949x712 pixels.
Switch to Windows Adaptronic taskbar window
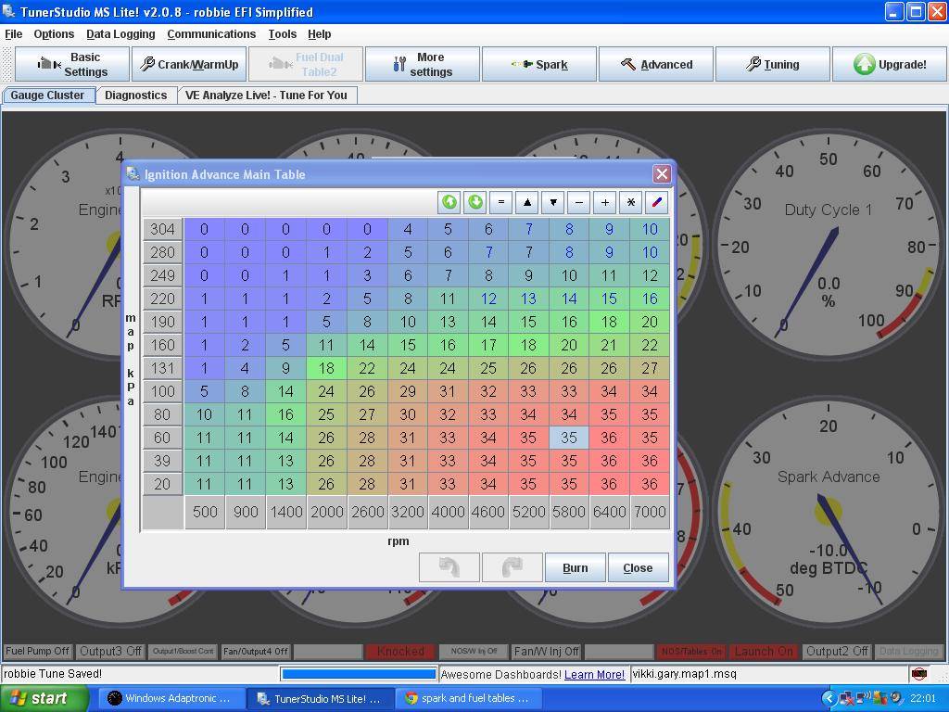pos(171,698)
